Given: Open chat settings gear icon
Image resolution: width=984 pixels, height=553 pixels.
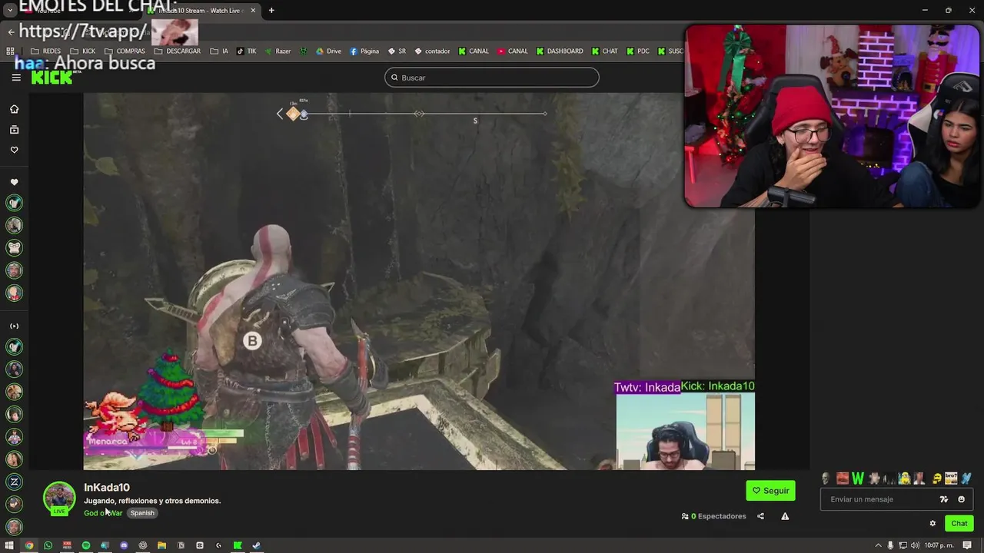Looking at the screenshot, I should coord(932,524).
